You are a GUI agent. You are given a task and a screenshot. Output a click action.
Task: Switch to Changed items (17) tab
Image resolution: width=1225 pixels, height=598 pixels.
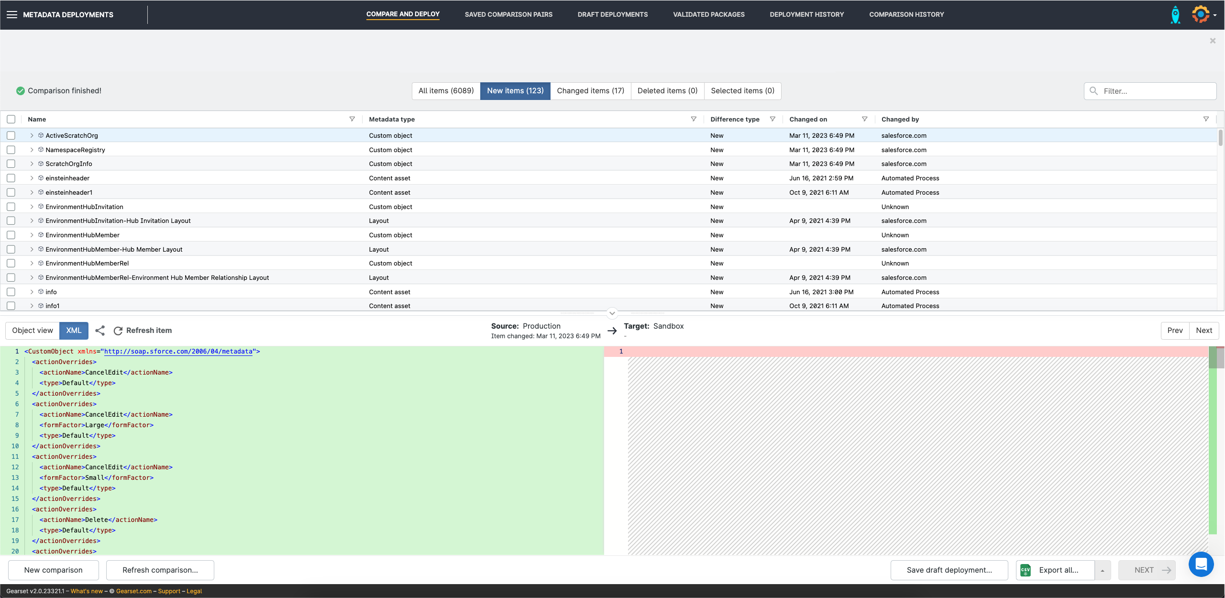(590, 91)
